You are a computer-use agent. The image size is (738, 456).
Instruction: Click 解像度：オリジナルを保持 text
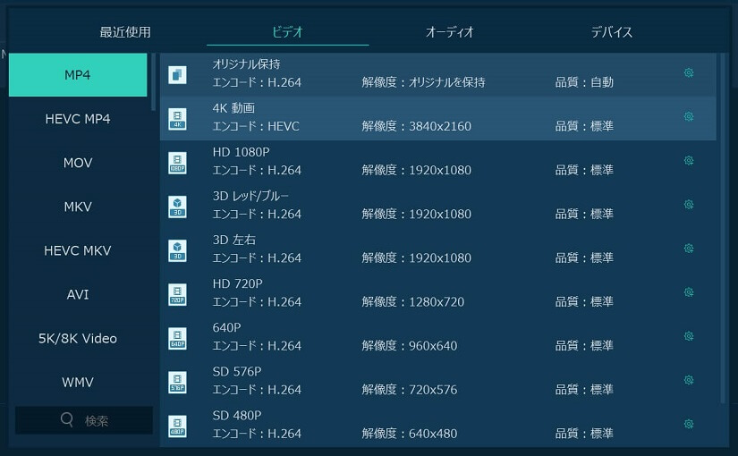point(424,82)
